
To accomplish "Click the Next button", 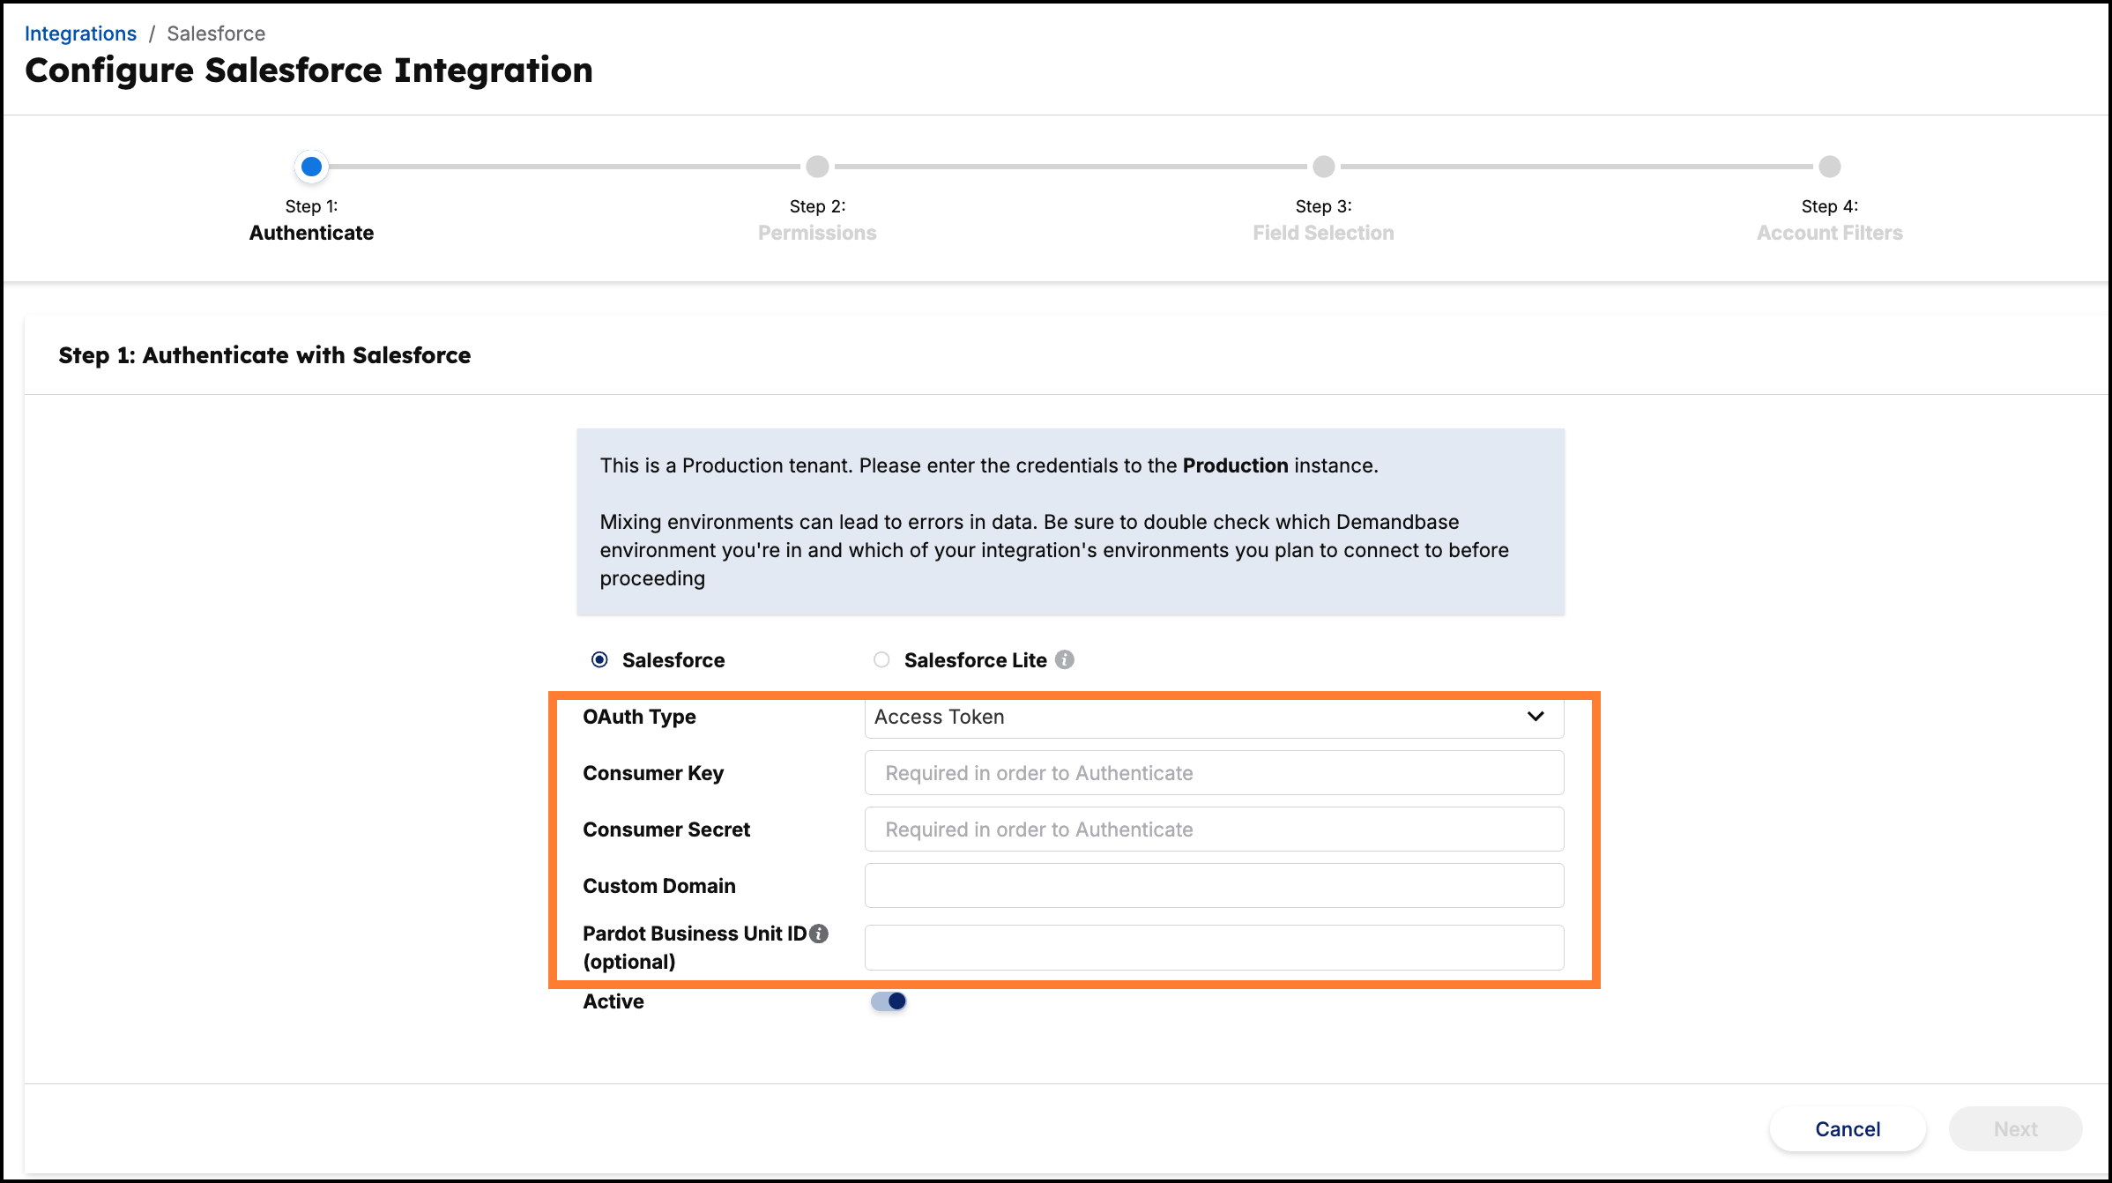I will pos(2016,1129).
